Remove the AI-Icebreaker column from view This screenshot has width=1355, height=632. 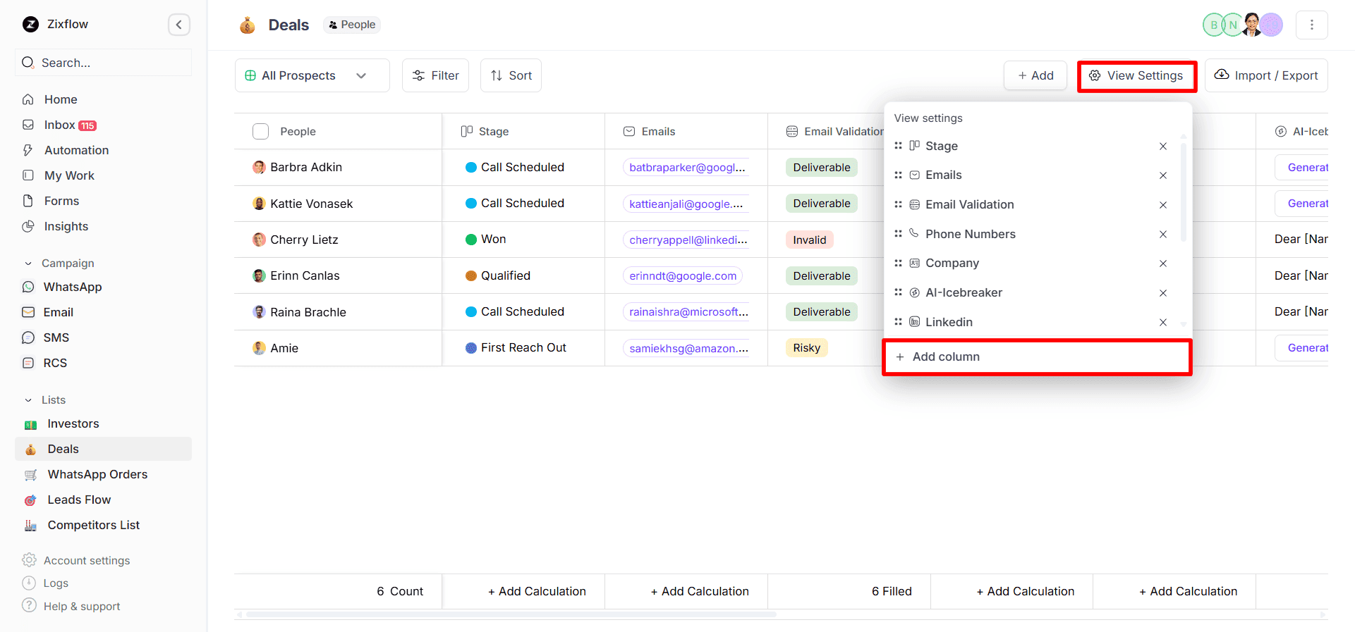click(1162, 293)
